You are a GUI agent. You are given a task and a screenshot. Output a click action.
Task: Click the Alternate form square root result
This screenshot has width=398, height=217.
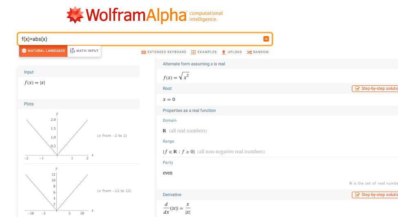(176, 77)
